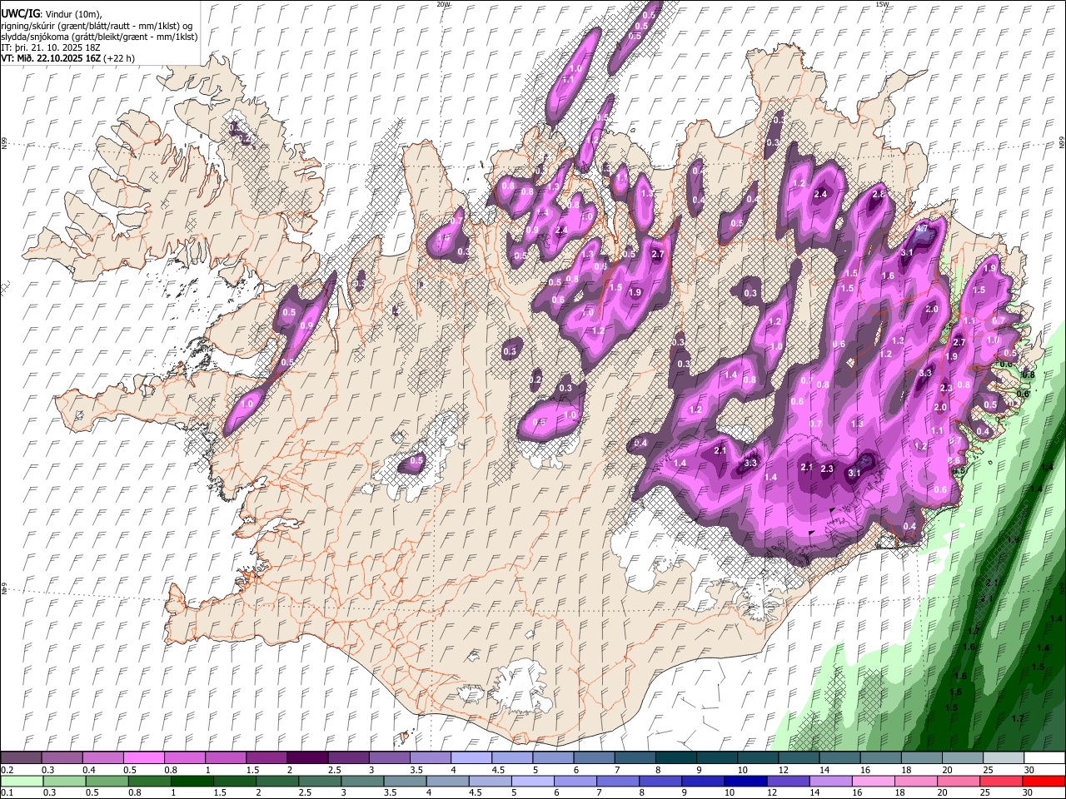This screenshot has height=799, width=1066.
Task: Click the grey-green 3–3.5 rain legend swatch
Action: (x=362, y=781)
